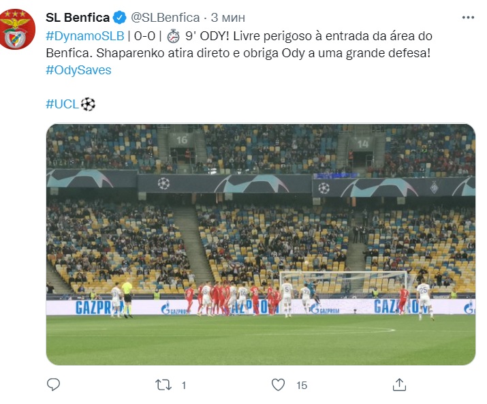Visit the @SLBenfica handle

pyautogui.click(x=164, y=17)
